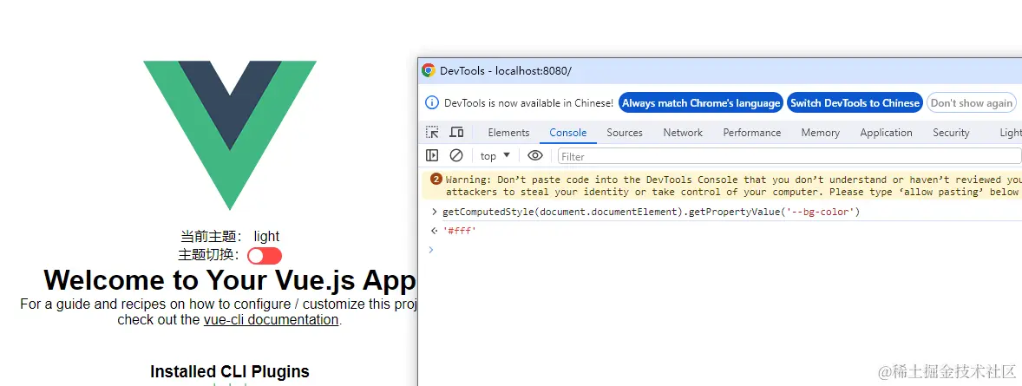Open the Memory tab

point(820,133)
